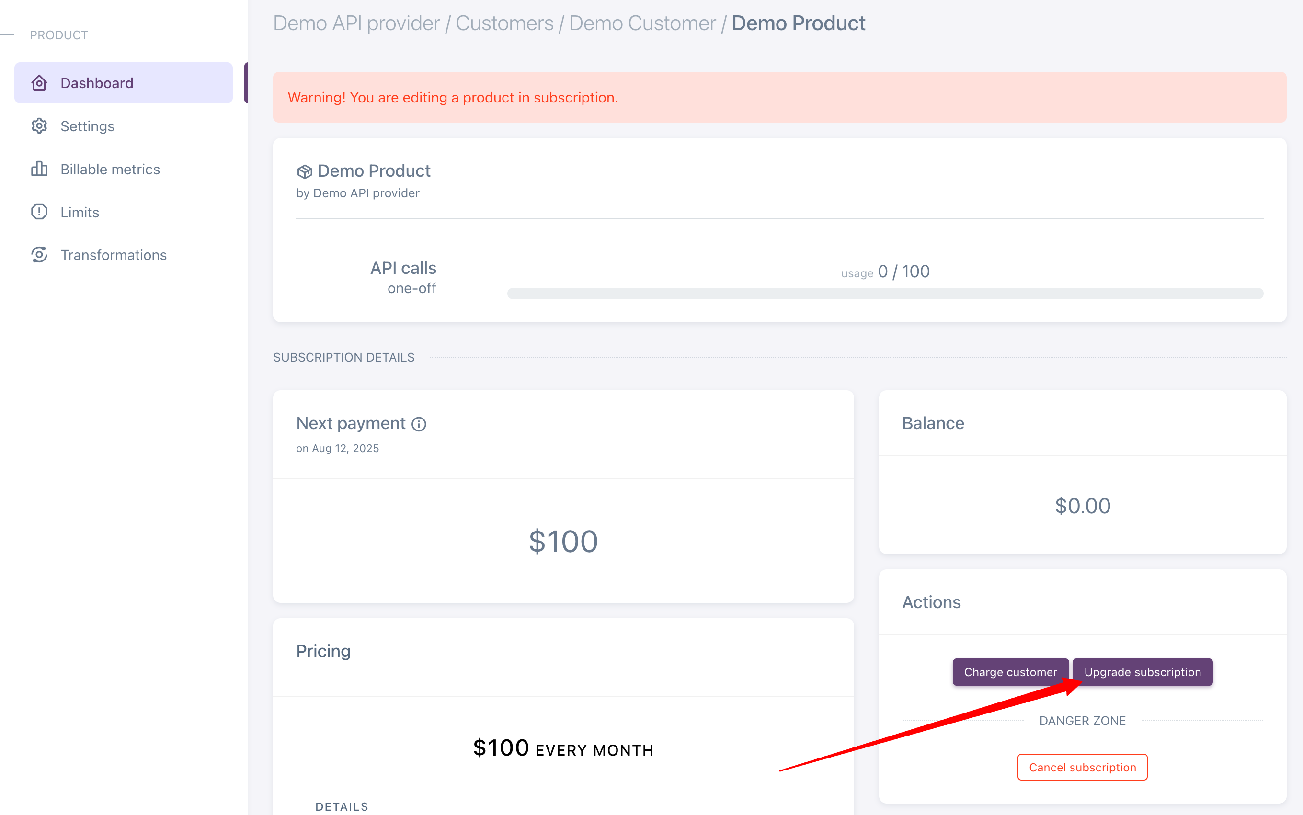Open the Limits sidebar item
Screen dimensions: 1303x815
80,213
